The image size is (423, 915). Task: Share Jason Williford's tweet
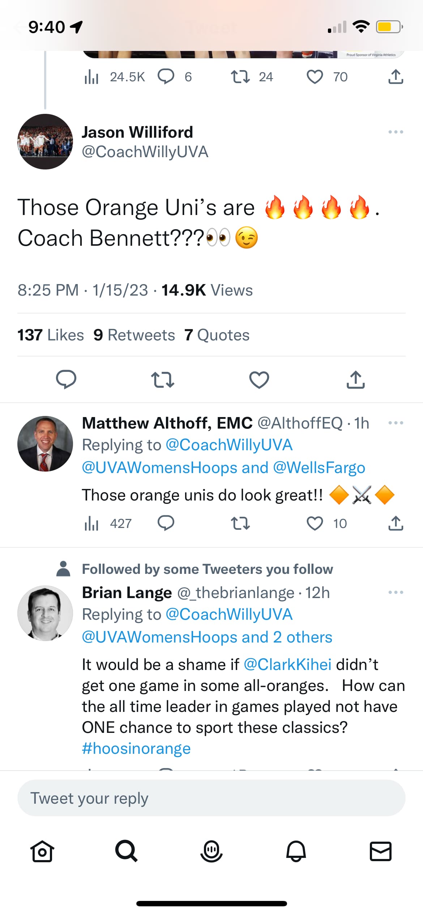tap(356, 380)
